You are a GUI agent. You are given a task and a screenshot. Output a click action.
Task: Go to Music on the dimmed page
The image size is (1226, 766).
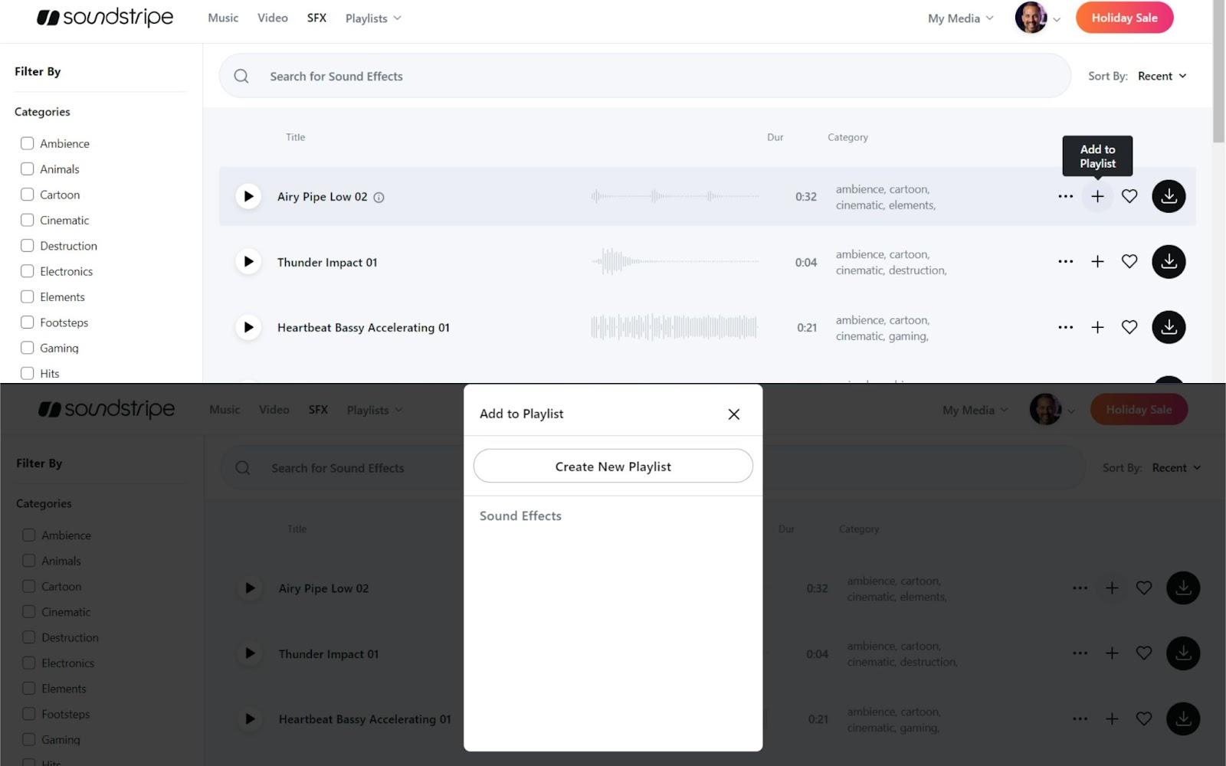[225, 410]
